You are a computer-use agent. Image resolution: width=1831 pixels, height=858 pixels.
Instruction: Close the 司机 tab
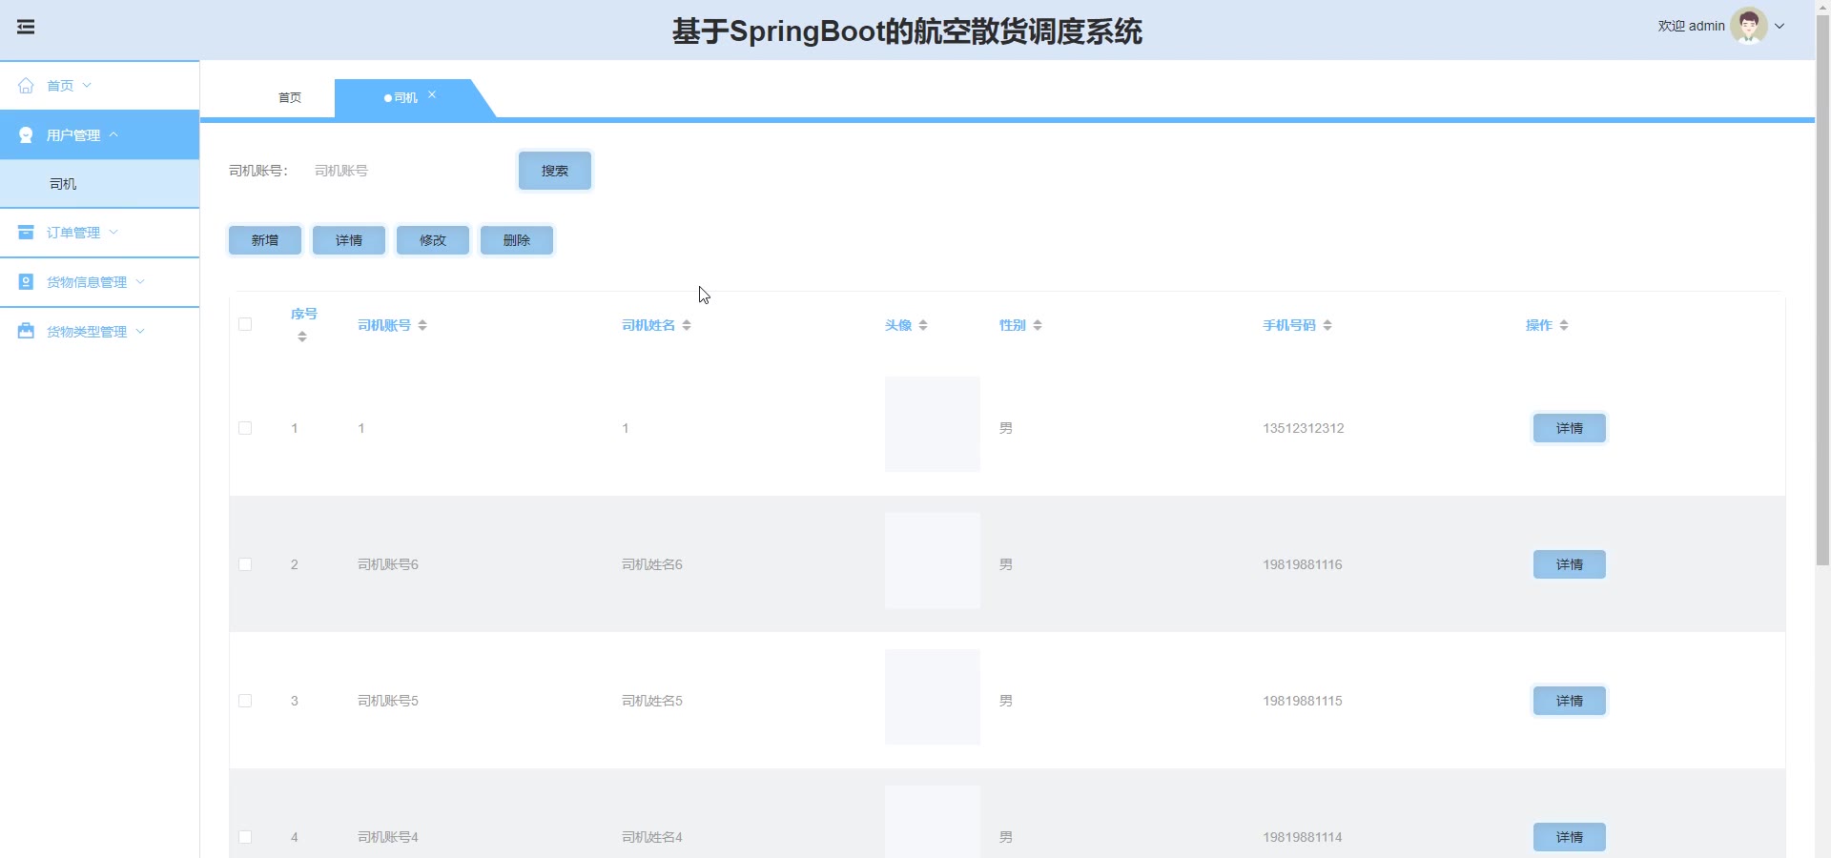click(432, 95)
